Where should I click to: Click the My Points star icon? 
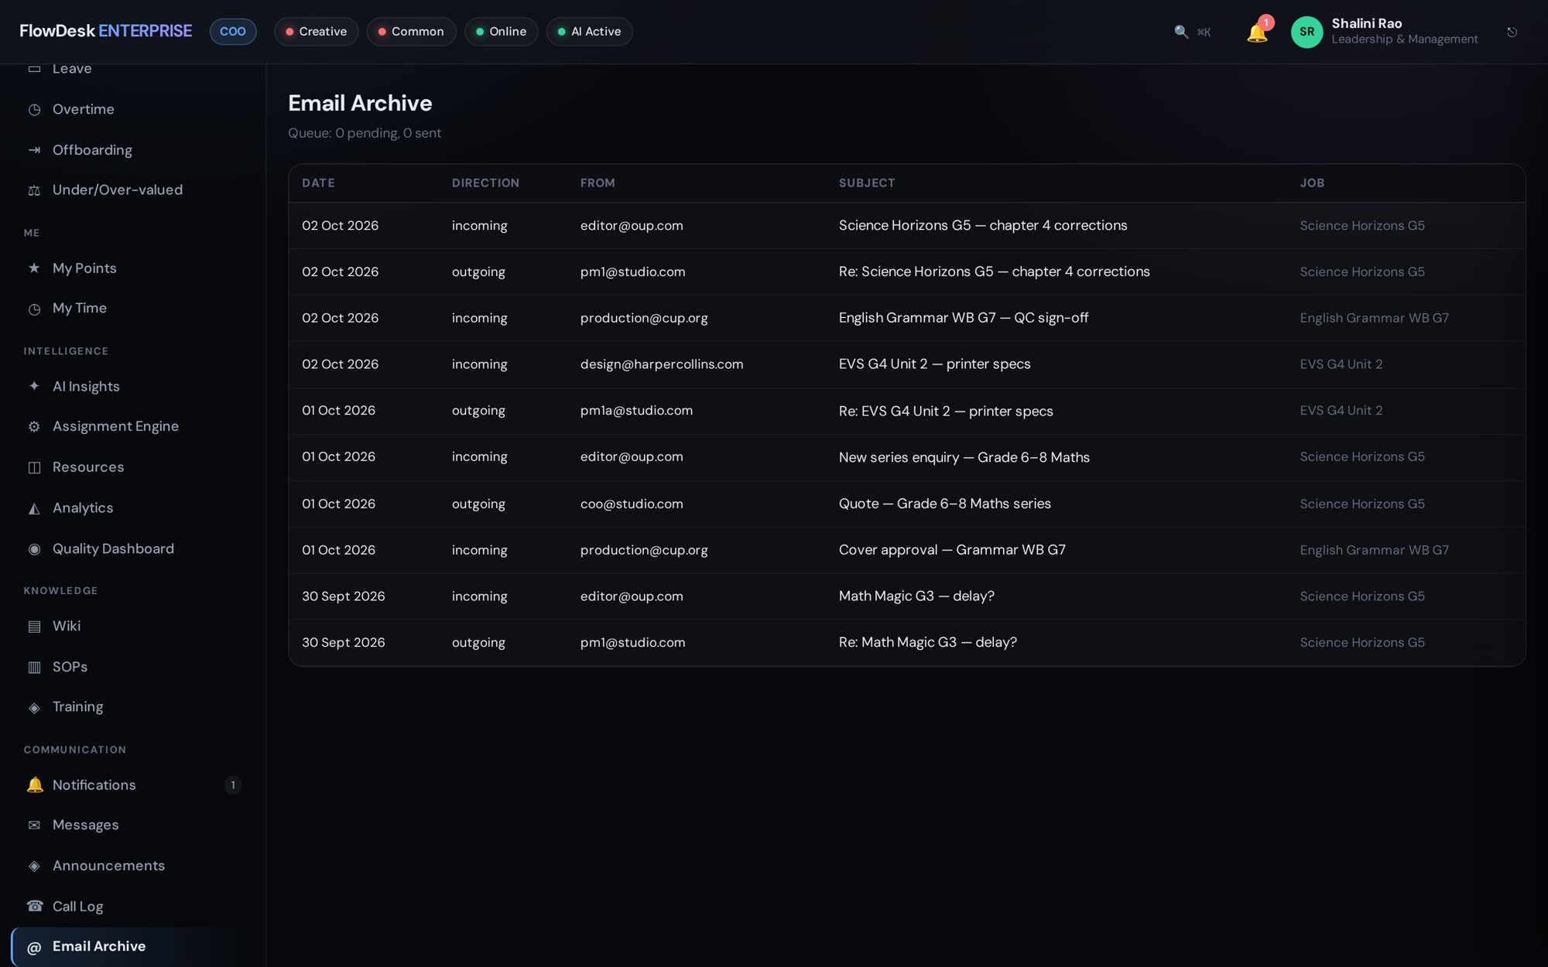[34, 268]
